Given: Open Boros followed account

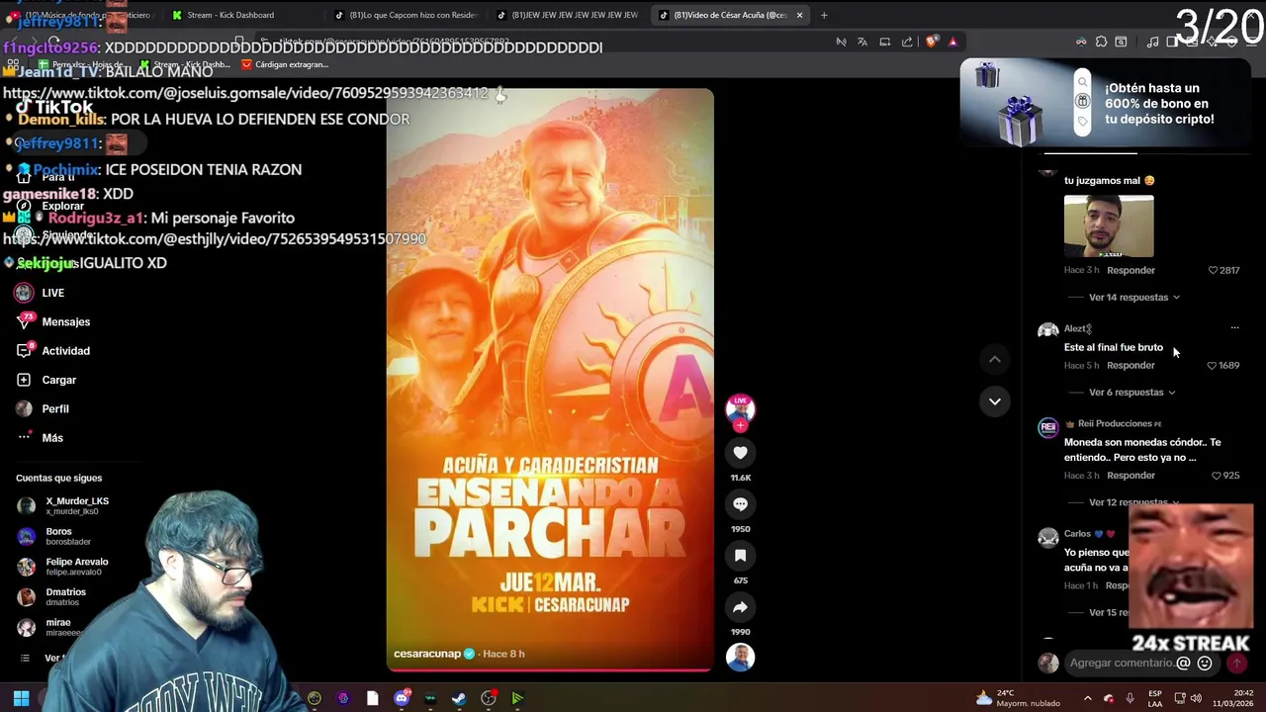Looking at the screenshot, I should tap(55, 536).
